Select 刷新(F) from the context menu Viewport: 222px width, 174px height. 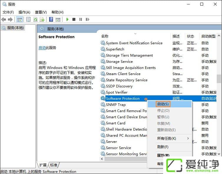(163, 147)
